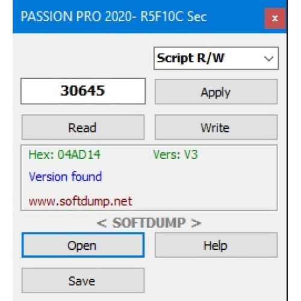Click the Save button

tap(83, 281)
